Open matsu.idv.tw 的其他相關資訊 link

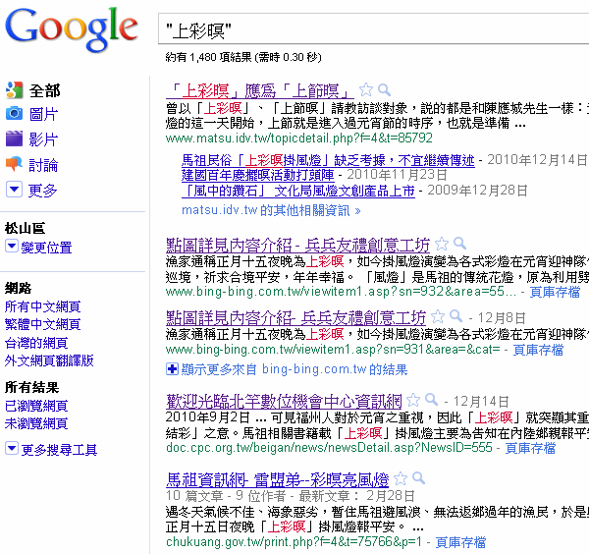pyautogui.click(x=271, y=210)
